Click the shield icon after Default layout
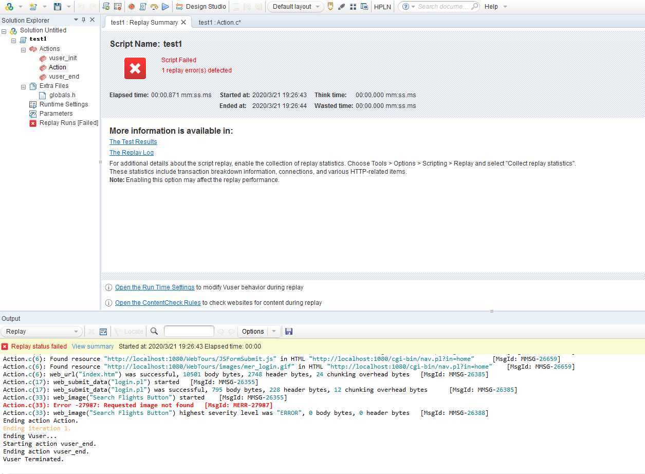This screenshot has height=474, width=645. click(x=330, y=7)
